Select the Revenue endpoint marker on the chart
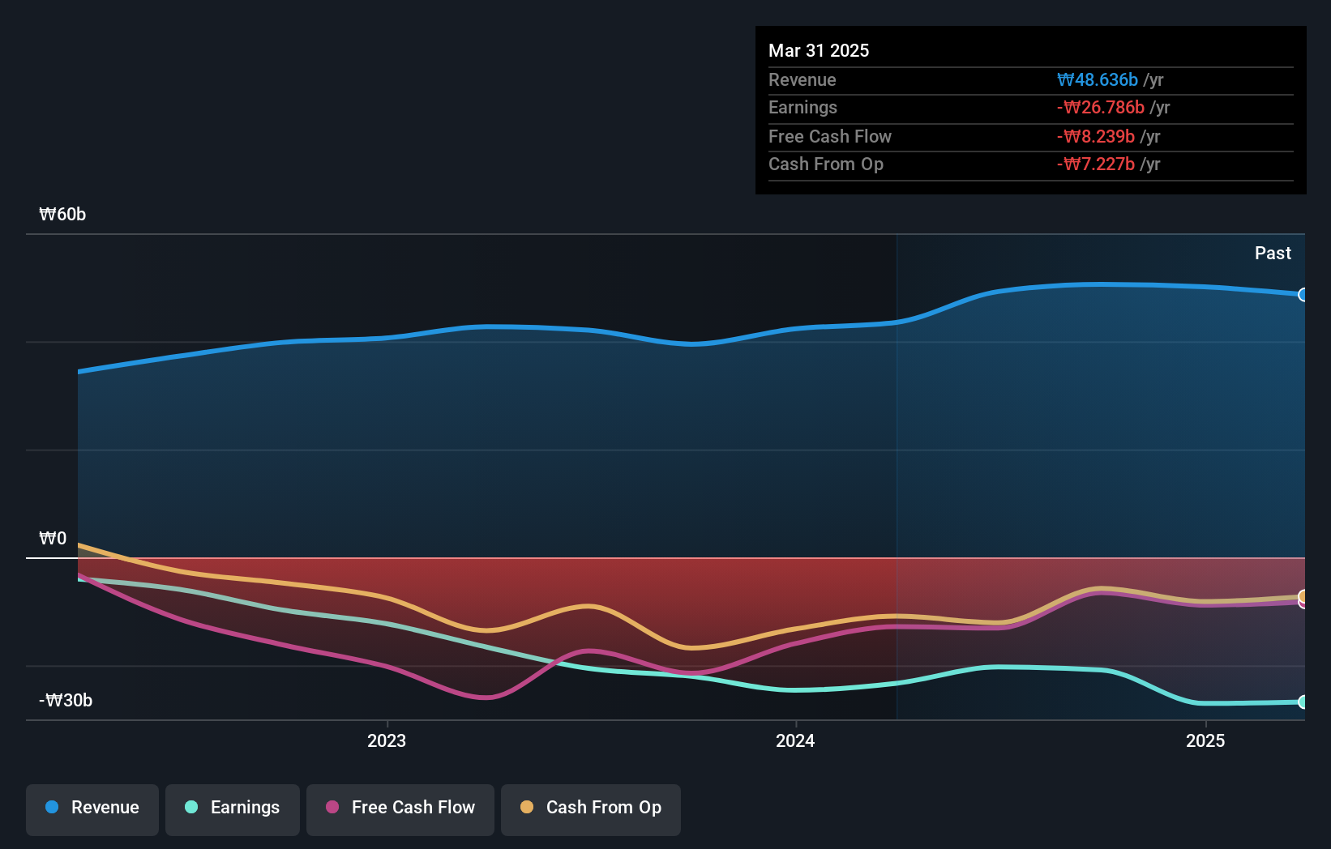 point(1303,296)
